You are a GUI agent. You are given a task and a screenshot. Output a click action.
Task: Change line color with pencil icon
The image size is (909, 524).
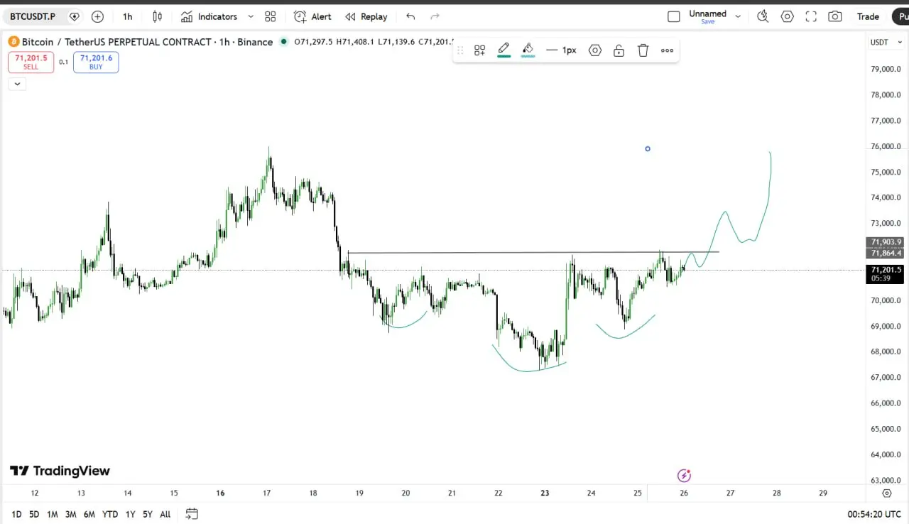pos(504,50)
